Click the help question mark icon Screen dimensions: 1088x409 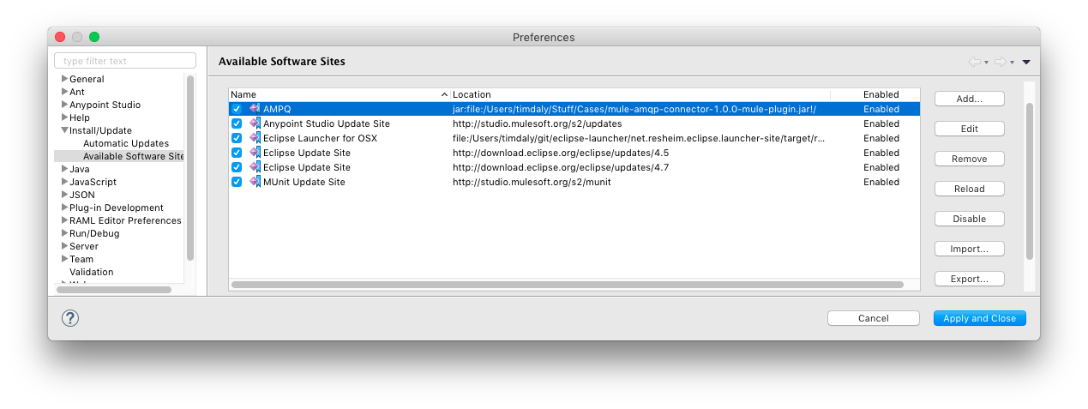click(x=70, y=318)
